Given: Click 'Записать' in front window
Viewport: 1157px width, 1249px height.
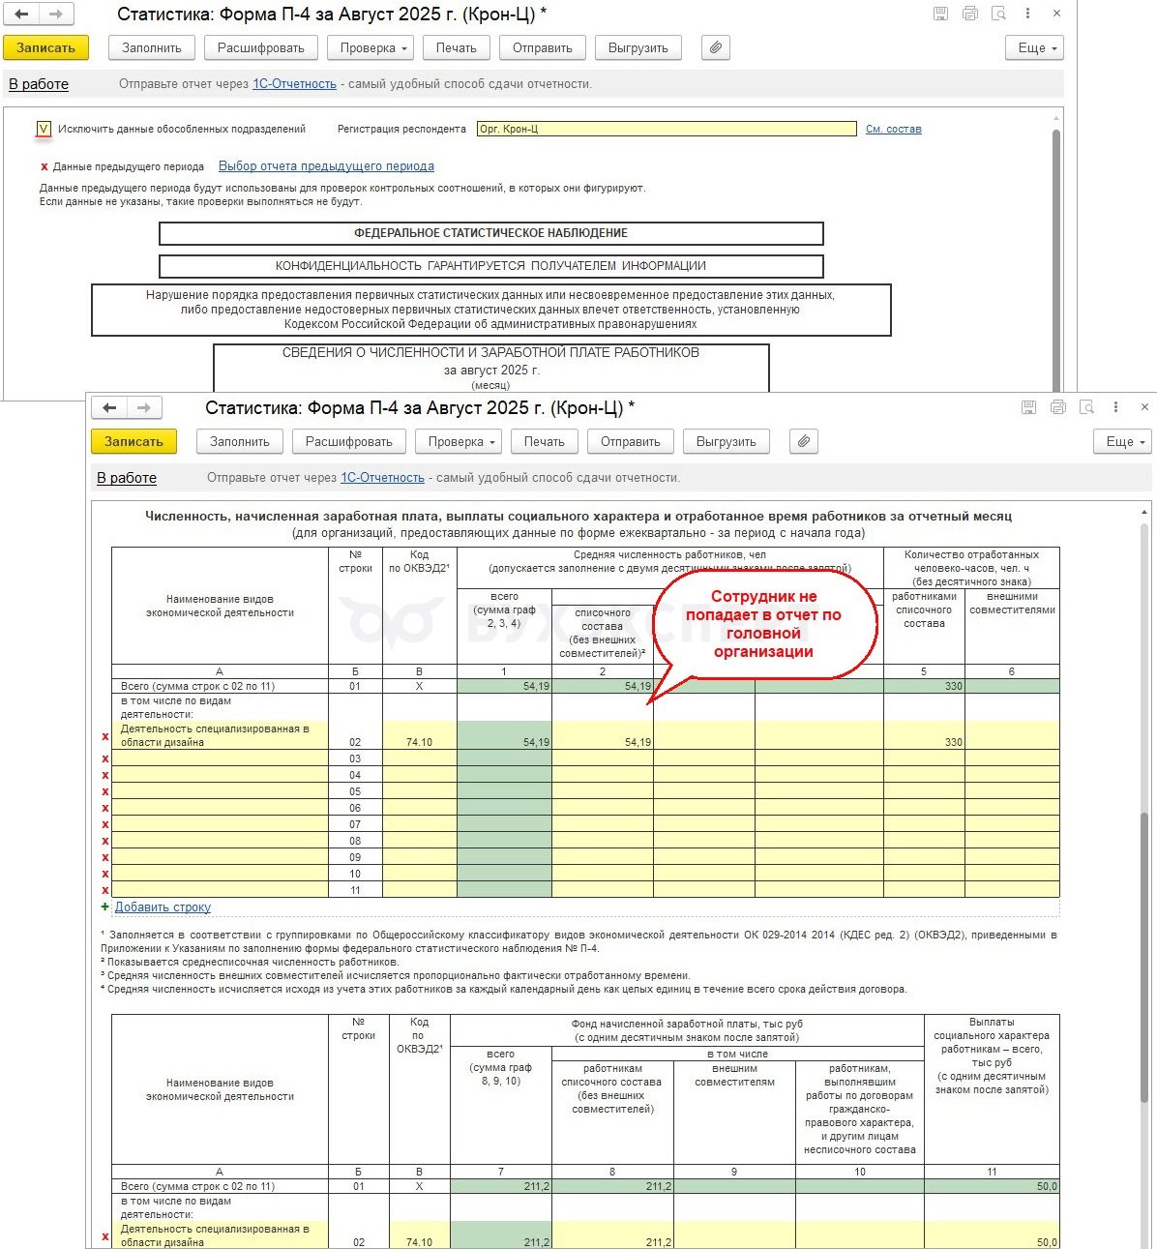Looking at the screenshot, I should coord(133,441).
